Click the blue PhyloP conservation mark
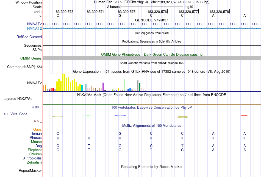Image resolution: width=261 pixels, height=177 pixels. coord(121,116)
